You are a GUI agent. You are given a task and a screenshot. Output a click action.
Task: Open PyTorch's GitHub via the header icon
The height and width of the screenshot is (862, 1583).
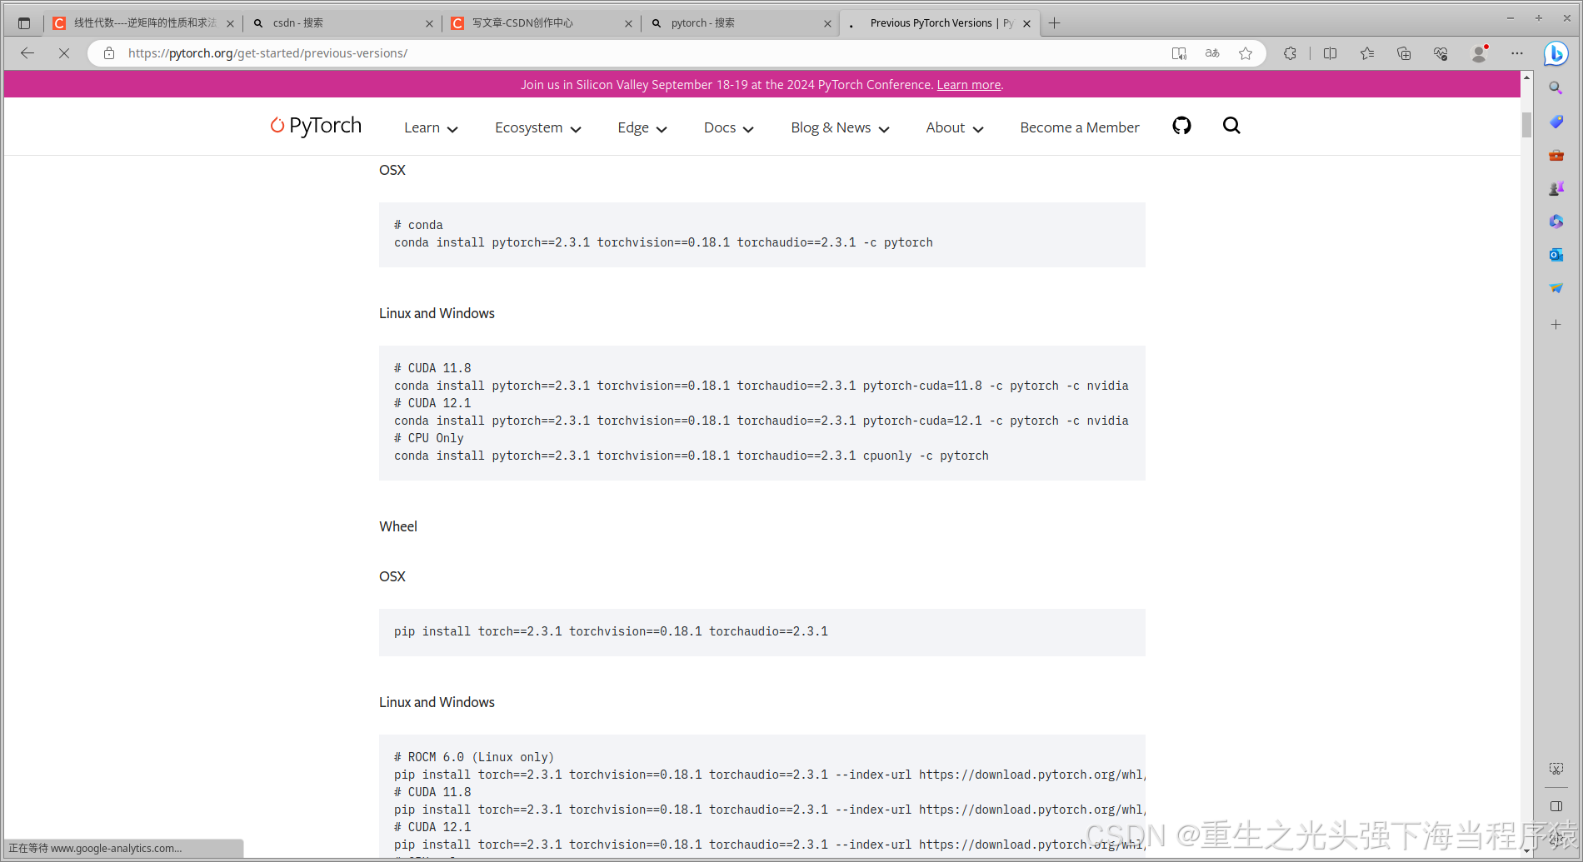(1181, 126)
